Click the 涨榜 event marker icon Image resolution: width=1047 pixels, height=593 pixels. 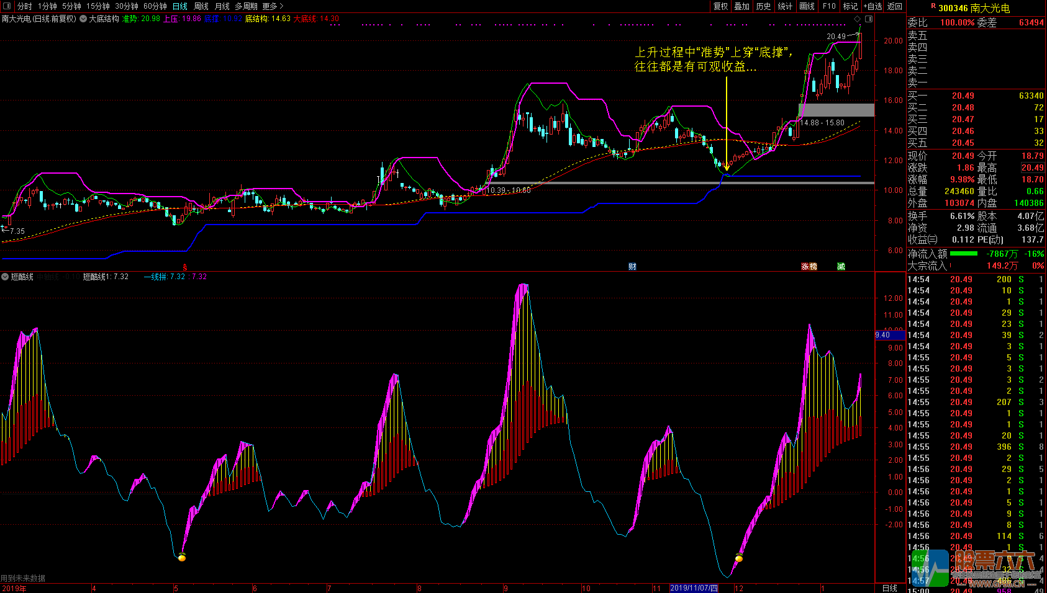coord(809,267)
